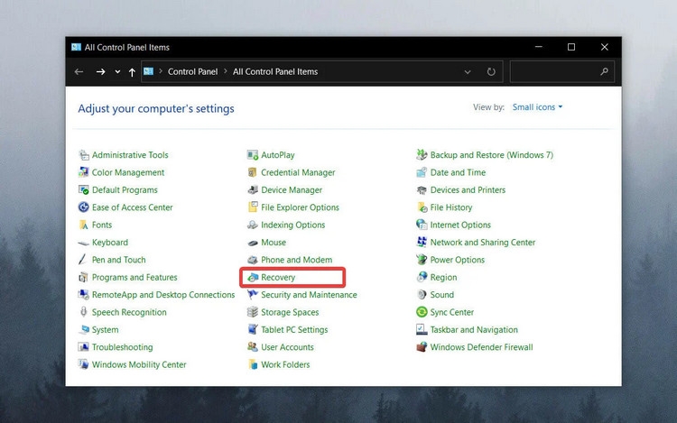Image resolution: width=677 pixels, height=423 pixels.
Task: Click the Sync Center green icon
Action: [x=422, y=312]
